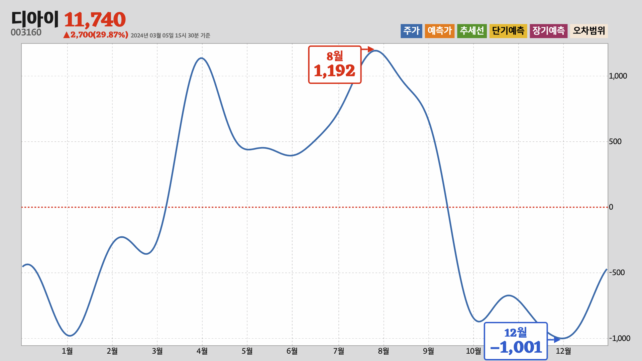Click the 8월 x-axis label
The image size is (642, 361).
click(384, 351)
